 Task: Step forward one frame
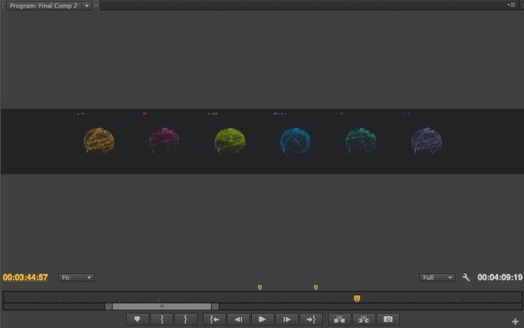(287, 320)
